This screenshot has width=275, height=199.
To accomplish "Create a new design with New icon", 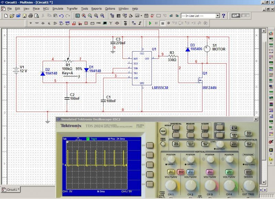I will (x=6, y=16).
